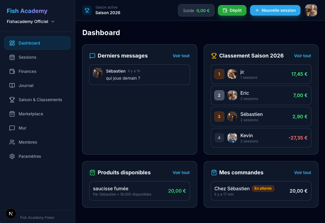Click the Paramètres gear icon

tap(12, 156)
